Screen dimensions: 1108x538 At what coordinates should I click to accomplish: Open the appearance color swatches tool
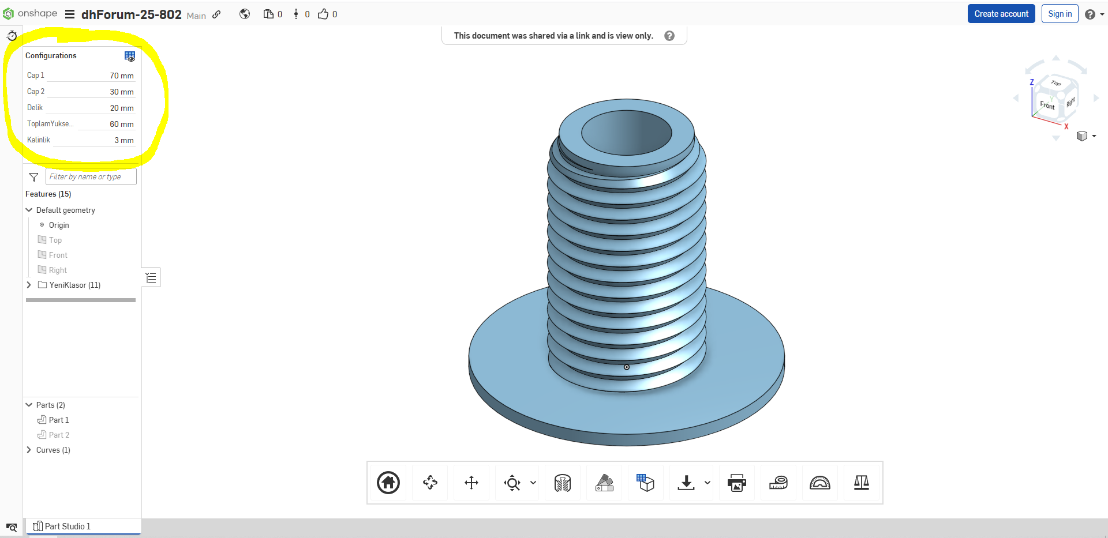point(604,483)
